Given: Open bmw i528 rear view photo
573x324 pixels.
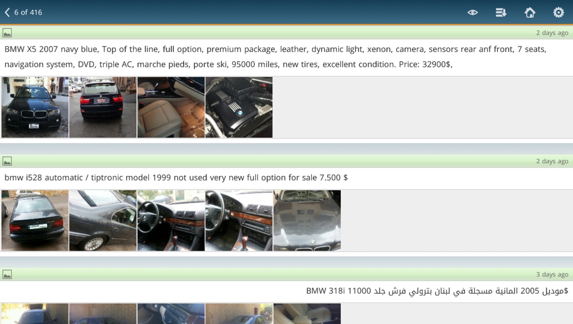Looking at the screenshot, I should 35,221.
